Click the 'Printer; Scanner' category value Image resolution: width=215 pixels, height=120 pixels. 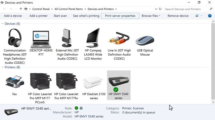click(133, 108)
